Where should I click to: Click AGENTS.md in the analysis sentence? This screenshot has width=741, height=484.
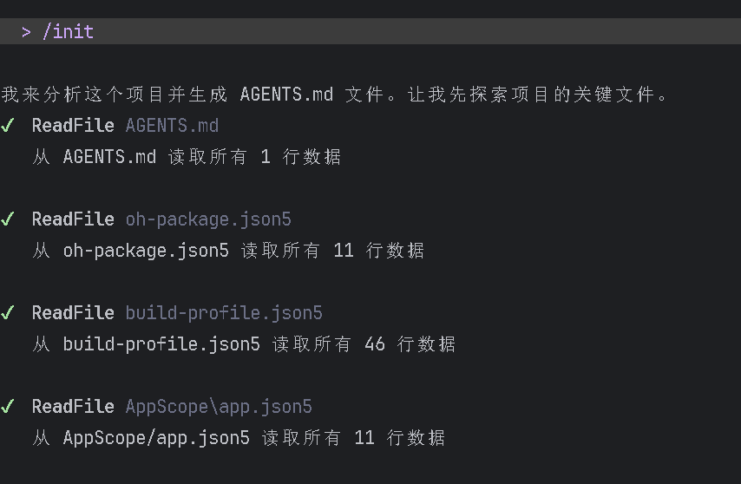(x=286, y=95)
